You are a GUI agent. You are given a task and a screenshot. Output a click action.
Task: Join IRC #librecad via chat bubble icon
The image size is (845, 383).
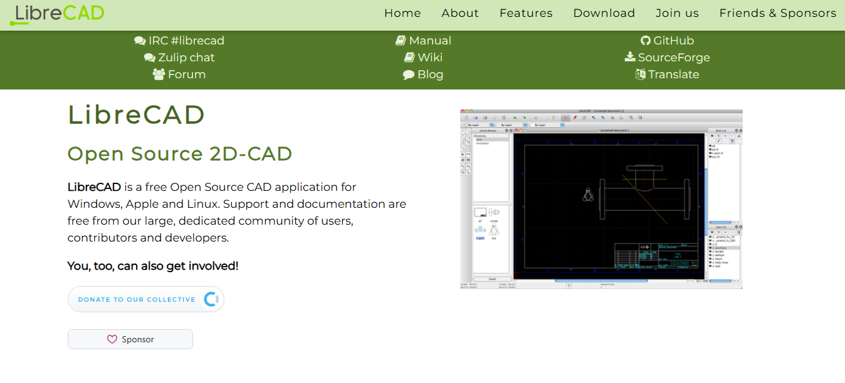(x=140, y=40)
